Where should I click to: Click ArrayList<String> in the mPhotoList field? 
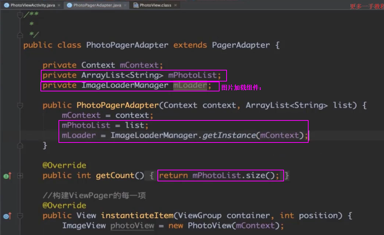[122, 75]
